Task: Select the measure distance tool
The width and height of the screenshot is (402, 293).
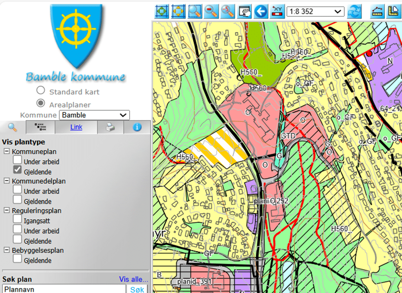Action: click(378, 11)
